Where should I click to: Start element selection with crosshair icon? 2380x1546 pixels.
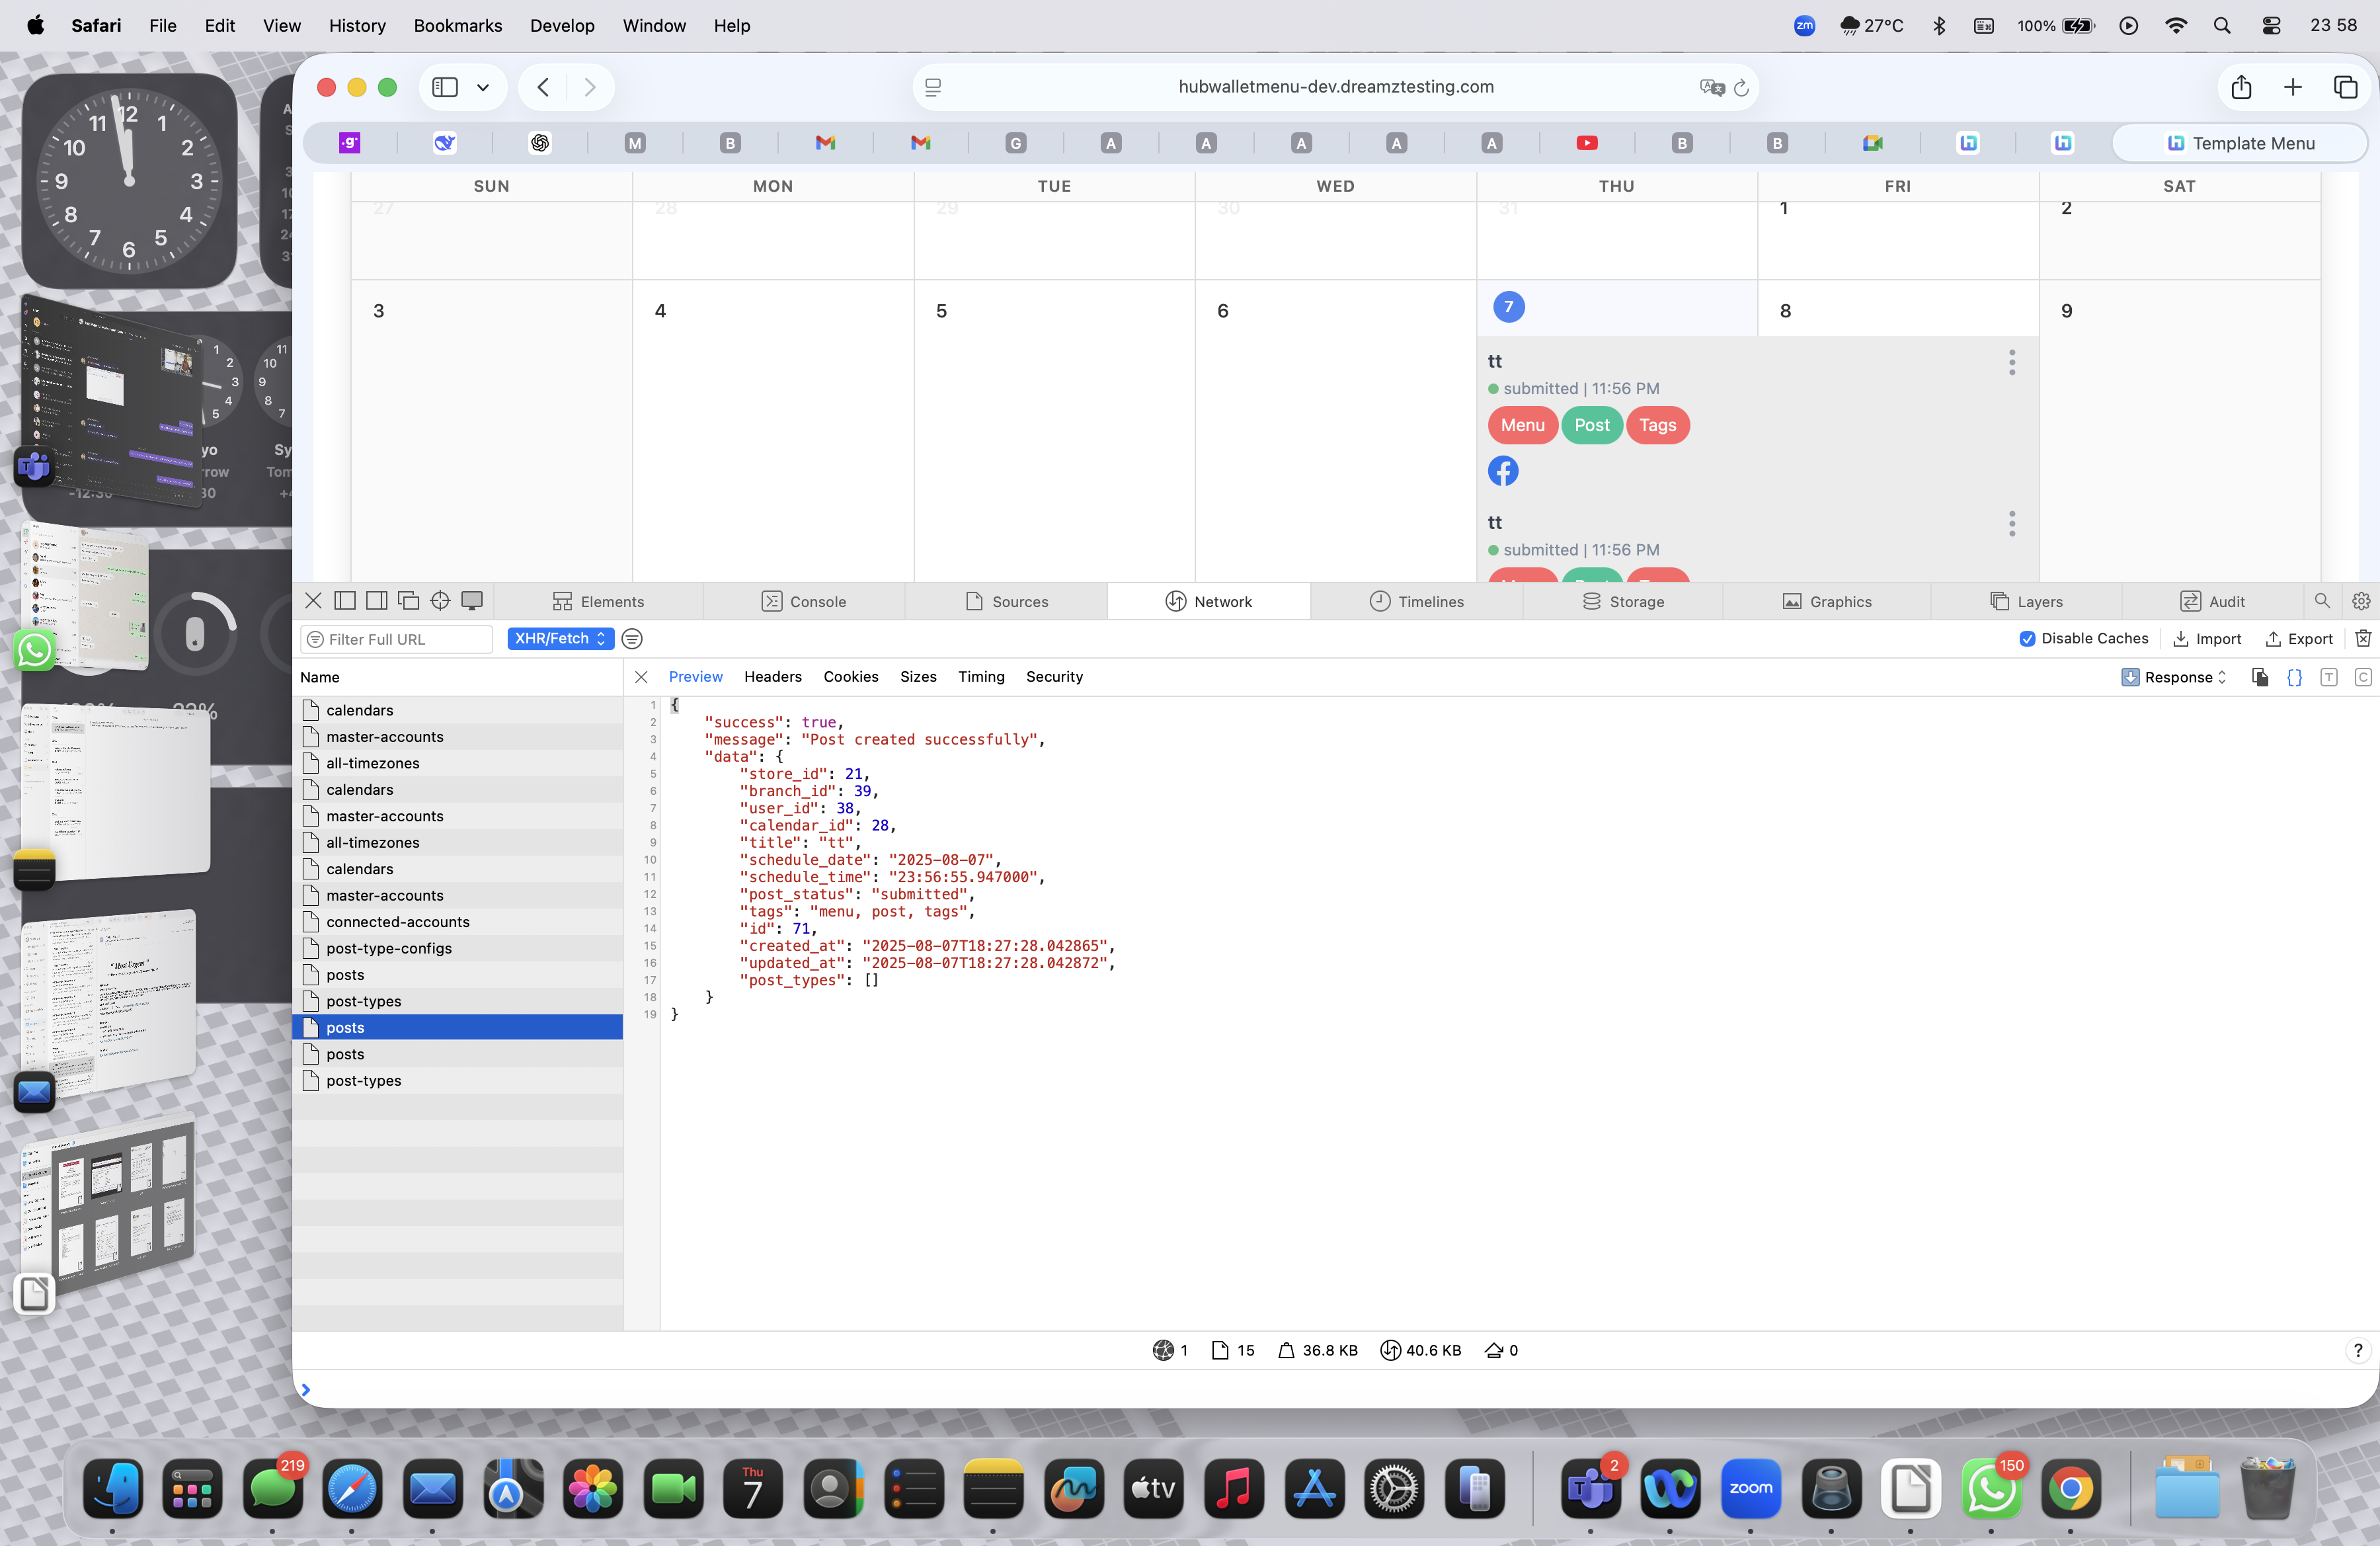pos(440,601)
